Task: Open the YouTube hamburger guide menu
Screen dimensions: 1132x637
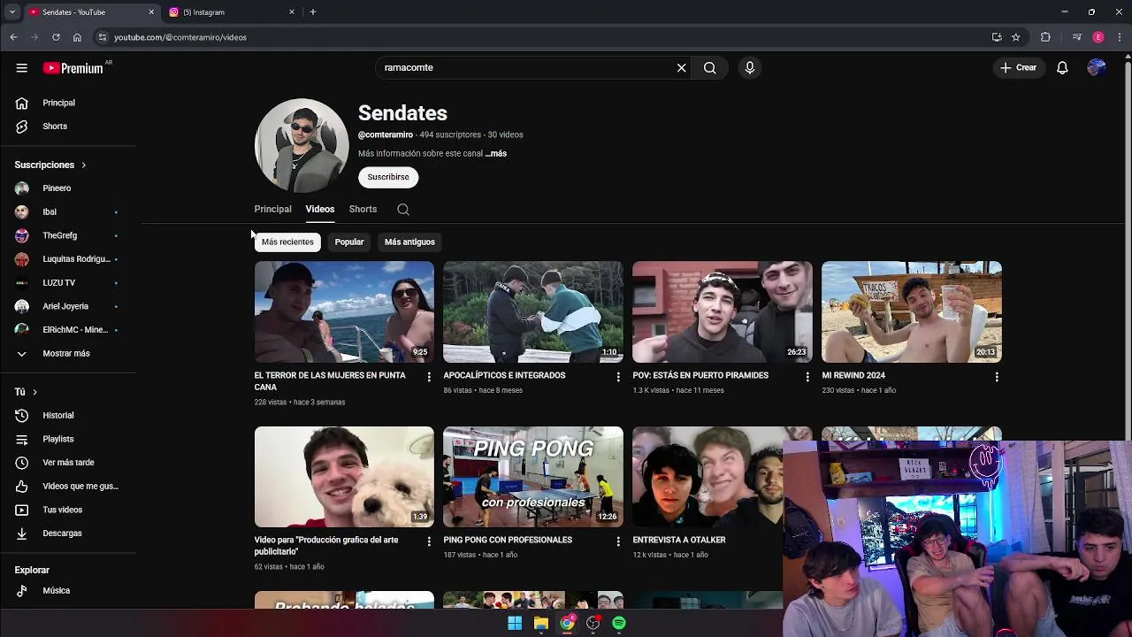Action: (x=21, y=68)
